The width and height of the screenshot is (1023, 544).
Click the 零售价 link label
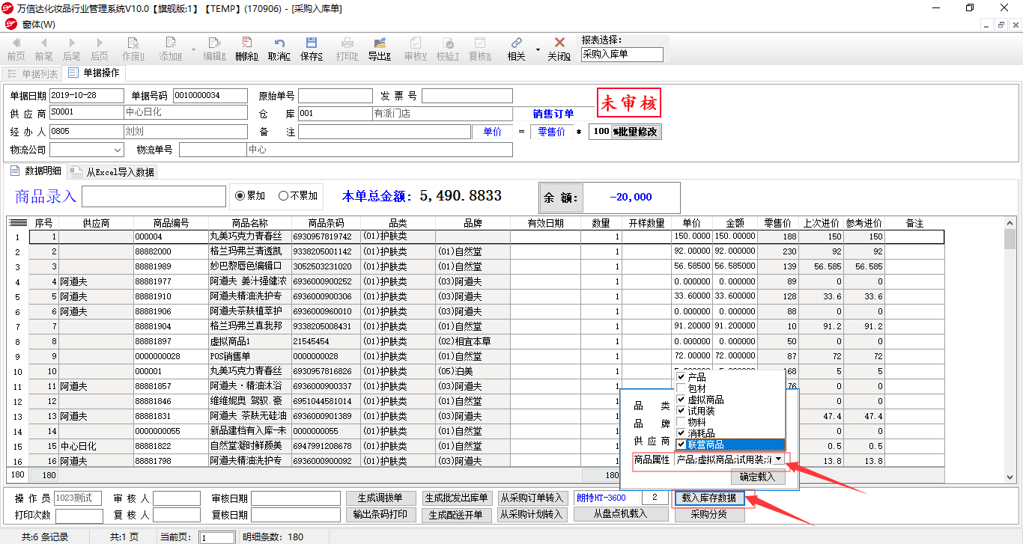(552, 132)
